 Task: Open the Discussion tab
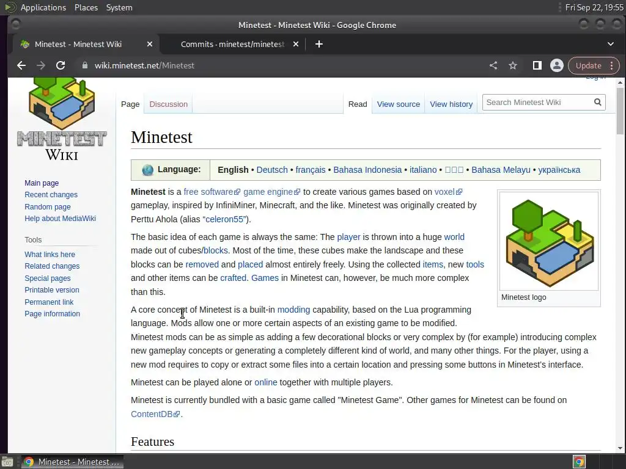point(168,104)
